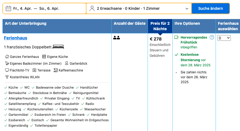Open the Ferienhaus quantity dropdown

click(224, 38)
